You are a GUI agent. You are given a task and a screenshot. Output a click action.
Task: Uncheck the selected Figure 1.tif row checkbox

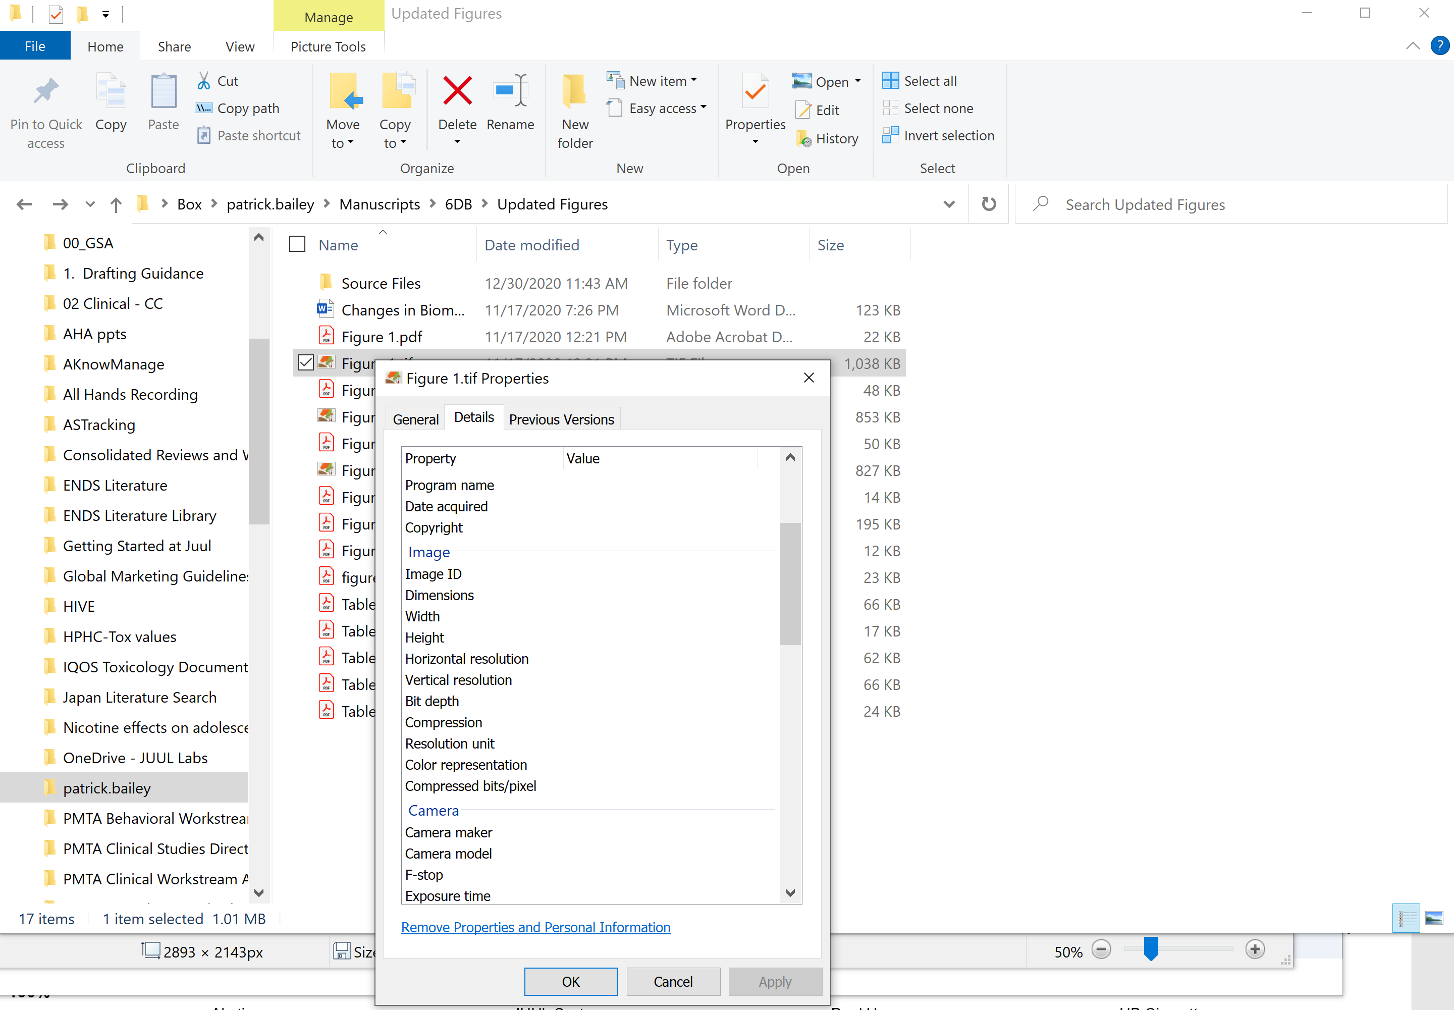tap(306, 362)
